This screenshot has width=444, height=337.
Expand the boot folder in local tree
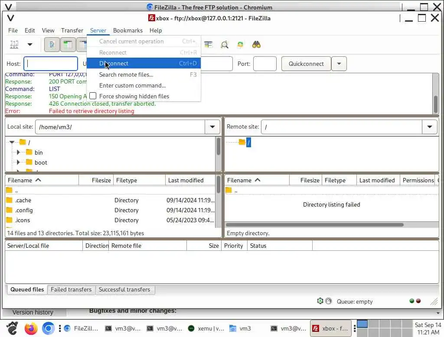18,162
